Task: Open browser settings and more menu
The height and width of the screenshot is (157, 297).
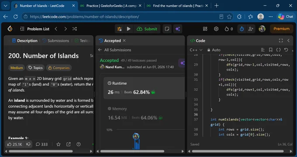Action: pyautogui.click(x=271, y=17)
